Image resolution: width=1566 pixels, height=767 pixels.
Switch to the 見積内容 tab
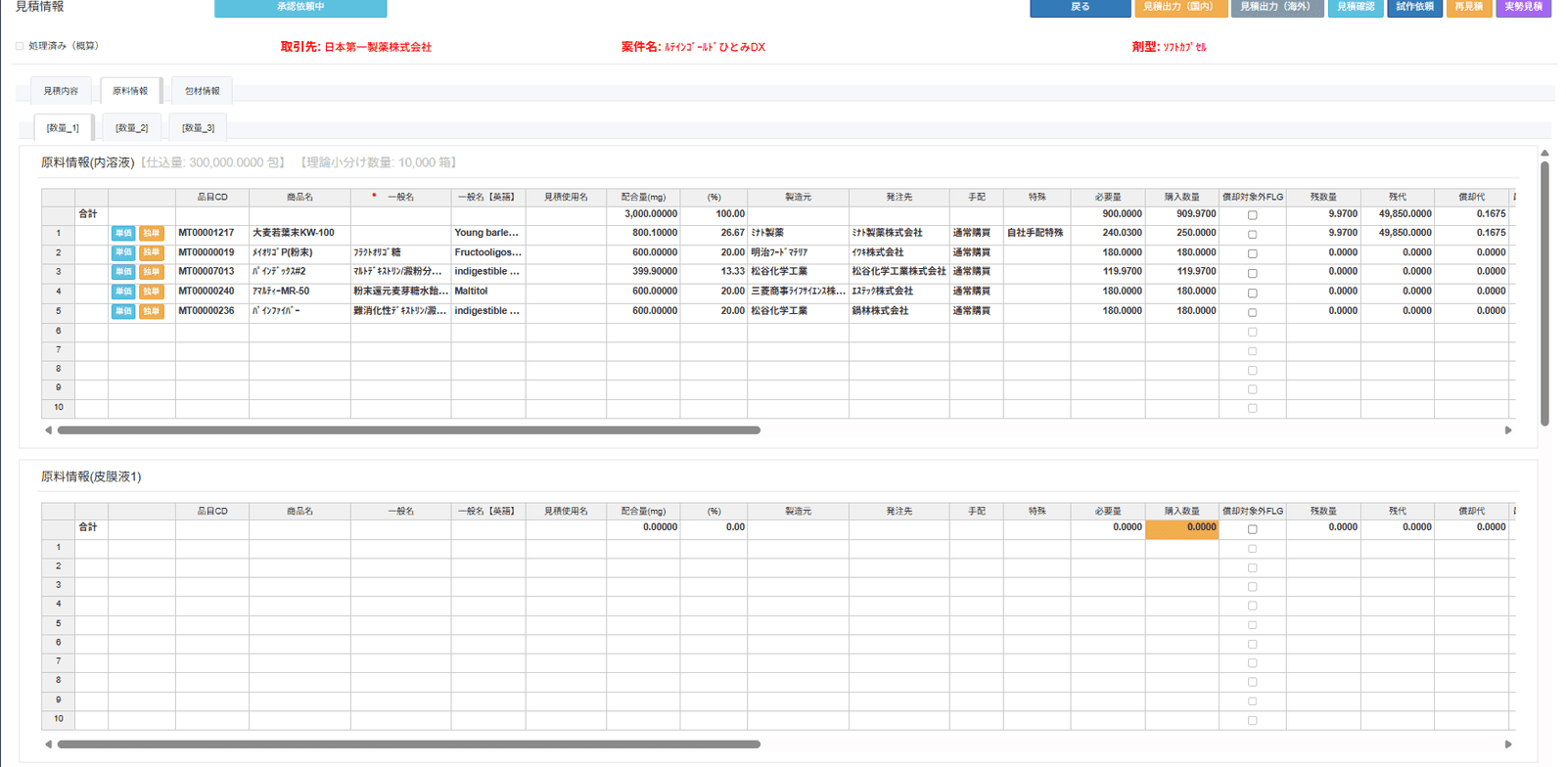[x=61, y=91]
